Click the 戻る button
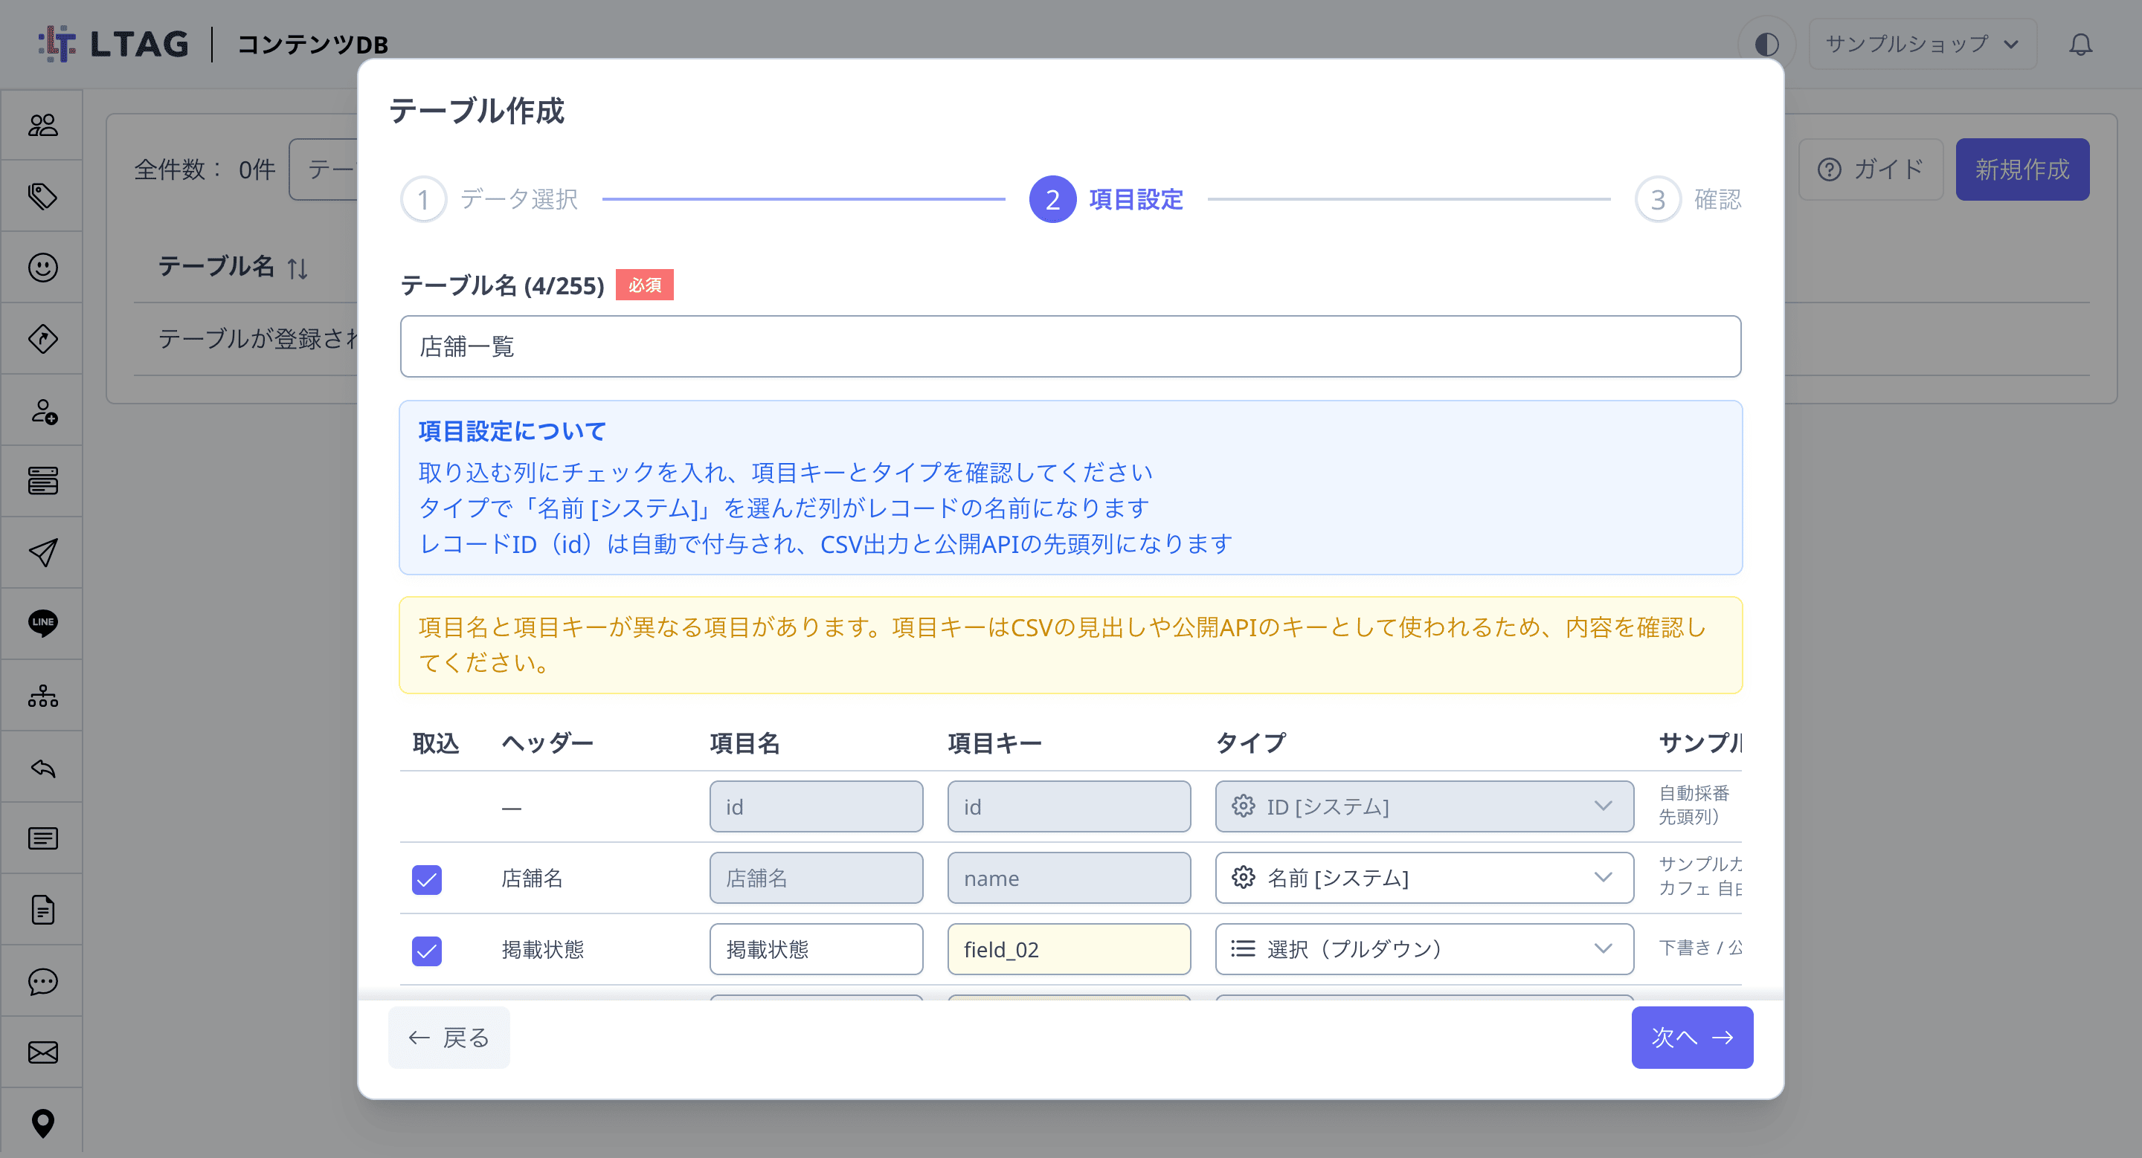The width and height of the screenshot is (2142, 1158). (x=448, y=1038)
